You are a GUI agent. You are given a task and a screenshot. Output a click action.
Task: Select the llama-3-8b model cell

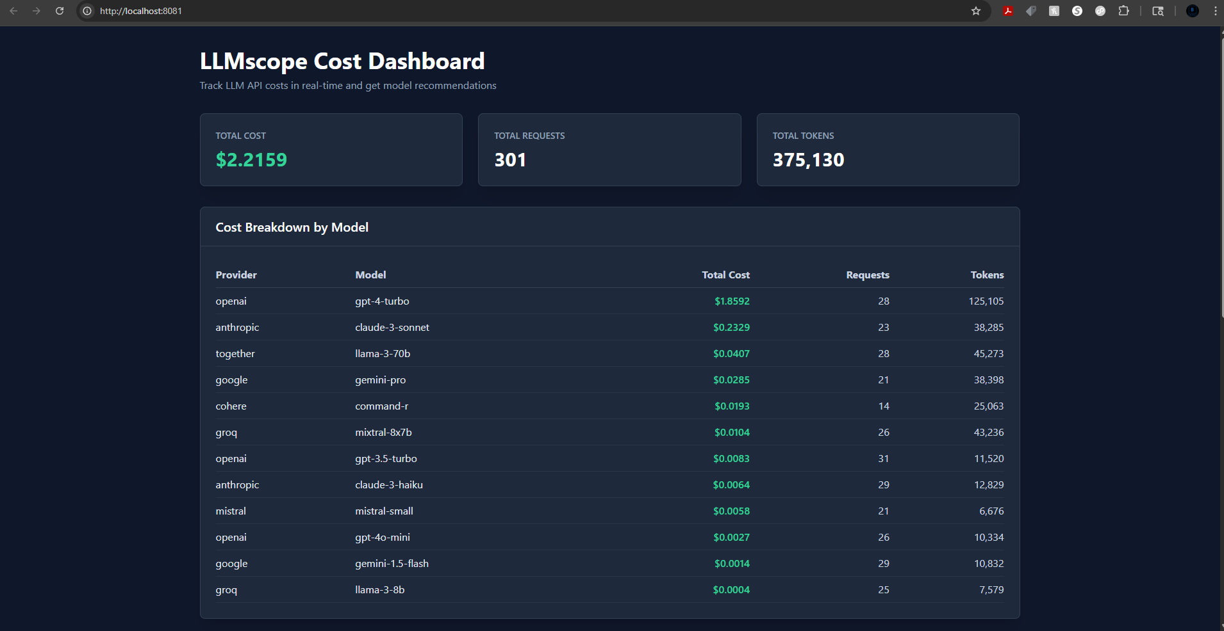(379, 589)
